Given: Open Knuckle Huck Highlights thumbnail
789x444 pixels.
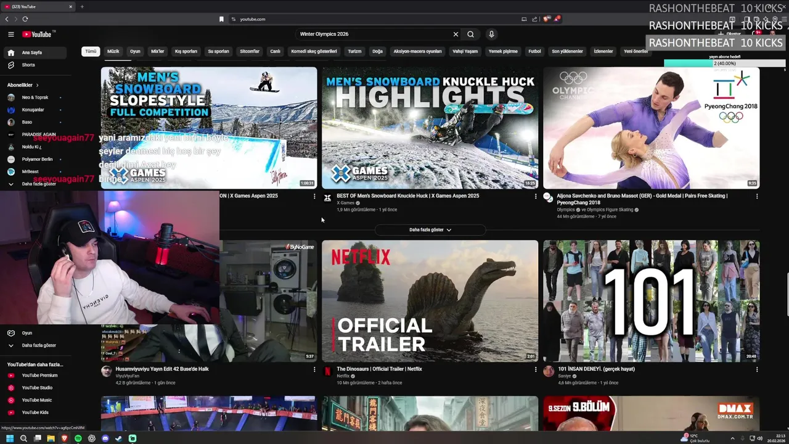Looking at the screenshot, I should pos(430,128).
